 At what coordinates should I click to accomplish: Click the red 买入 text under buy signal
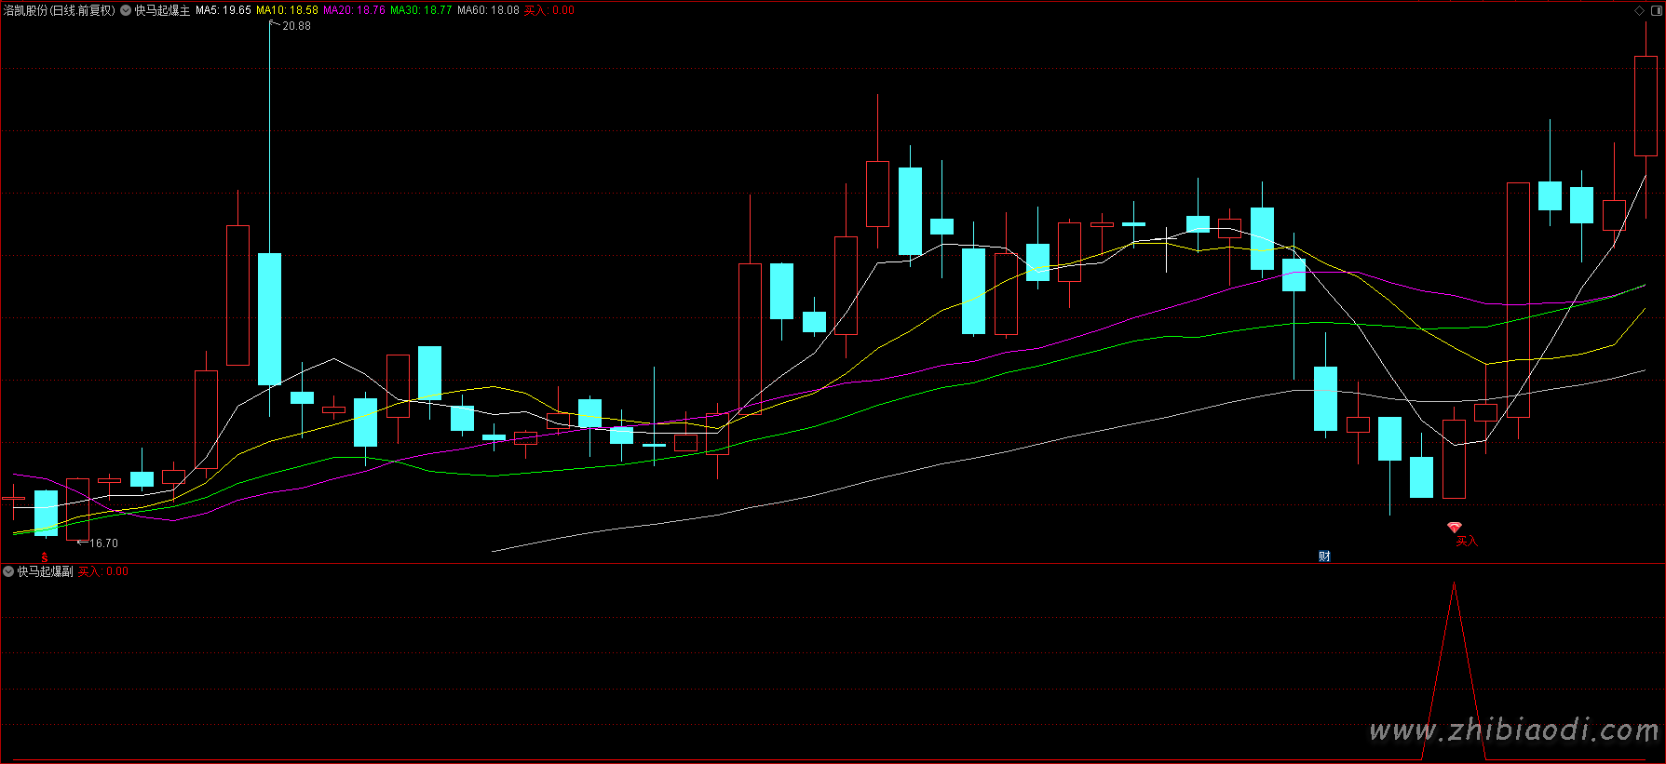1467,542
